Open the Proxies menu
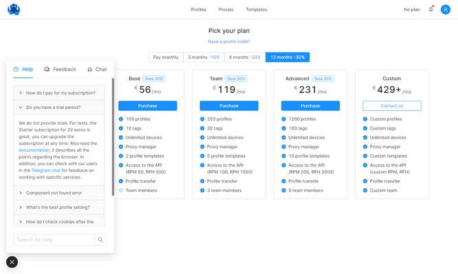 tap(226, 10)
